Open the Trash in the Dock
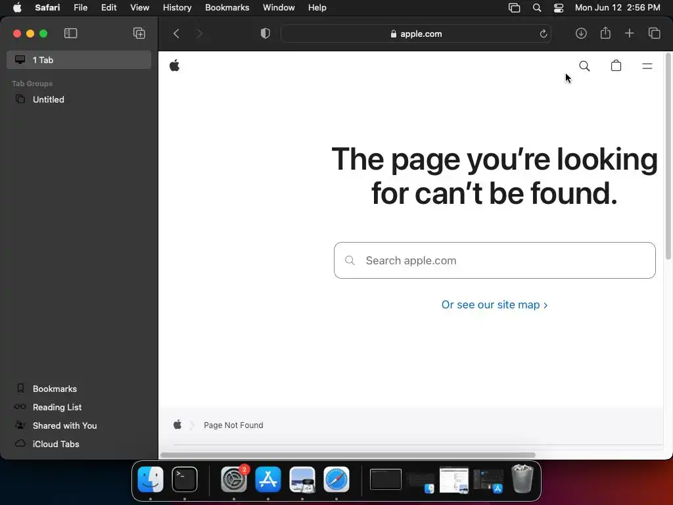 (522, 479)
